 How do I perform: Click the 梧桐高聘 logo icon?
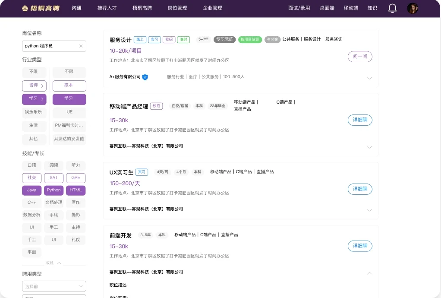tap(25, 8)
